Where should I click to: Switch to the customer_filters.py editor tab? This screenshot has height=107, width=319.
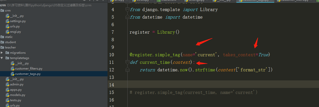point(295,1)
